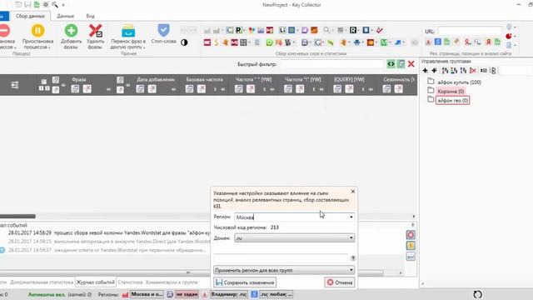Add a group with the first plus icon

click(425, 70)
